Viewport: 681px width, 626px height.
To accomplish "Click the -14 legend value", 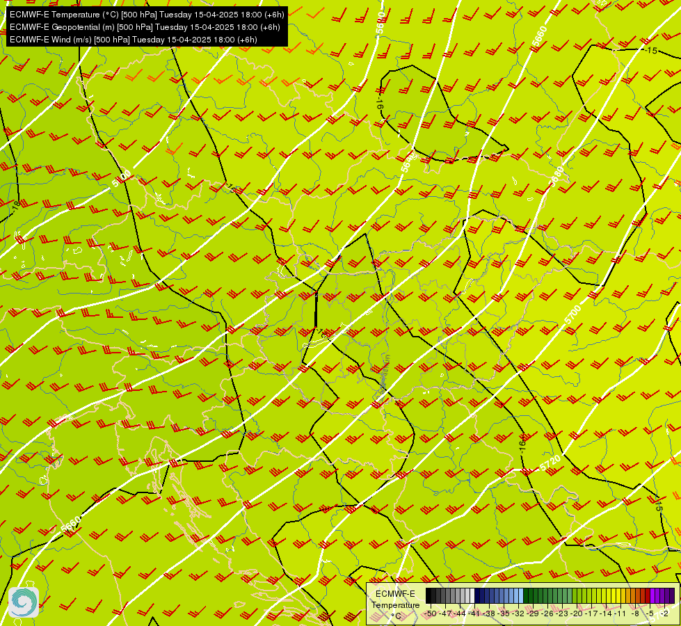I will (x=606, y=613).
